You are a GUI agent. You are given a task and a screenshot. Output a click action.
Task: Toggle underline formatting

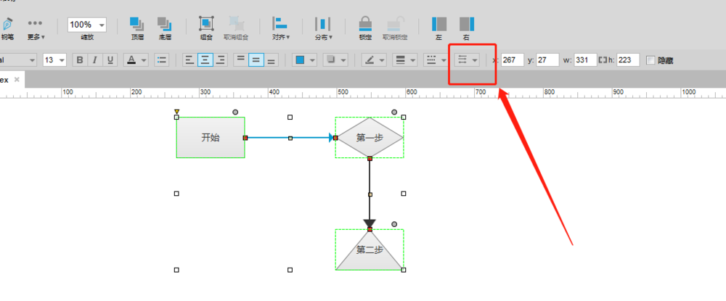110,60
